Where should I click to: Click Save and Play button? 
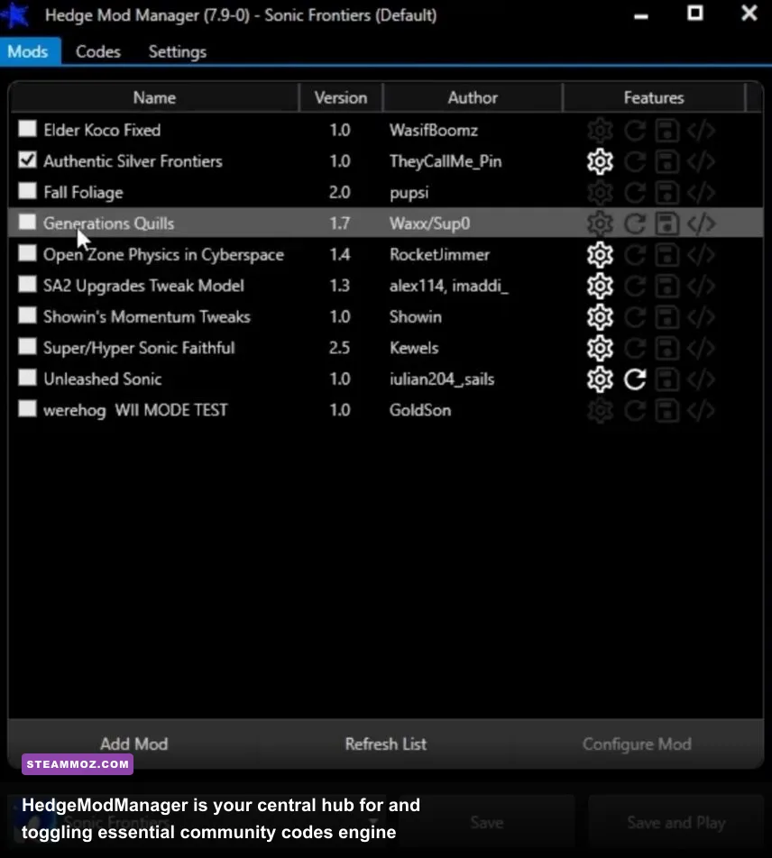click(x=676, y=823)
